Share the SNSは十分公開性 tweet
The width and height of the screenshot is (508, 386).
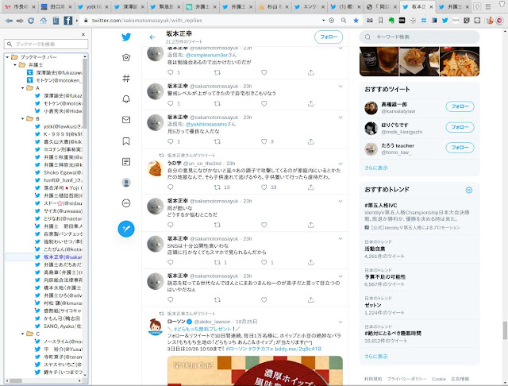pos(310,262)
